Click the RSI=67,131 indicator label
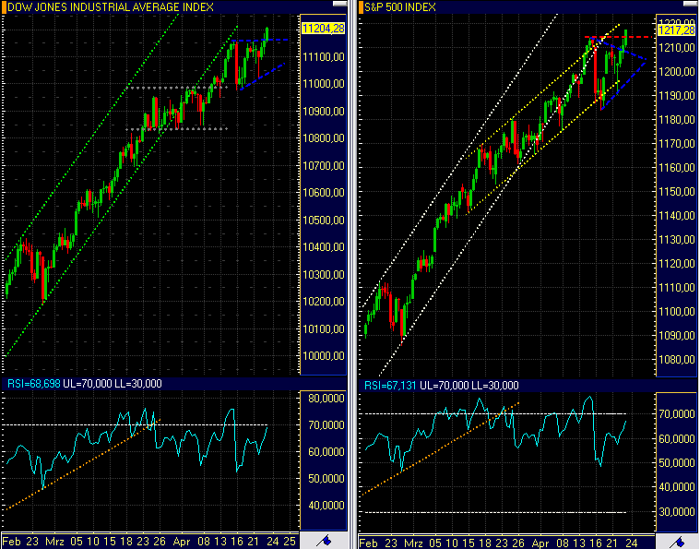This screenshot has height=549, width=700. [x=390, y=386]
